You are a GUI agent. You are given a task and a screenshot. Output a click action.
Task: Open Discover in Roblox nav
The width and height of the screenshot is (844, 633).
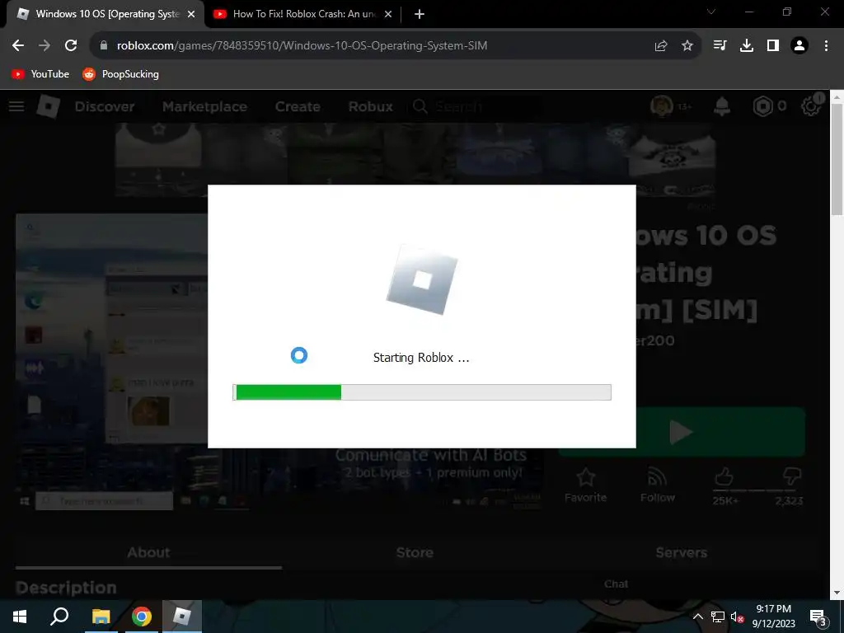coord(105,106)
